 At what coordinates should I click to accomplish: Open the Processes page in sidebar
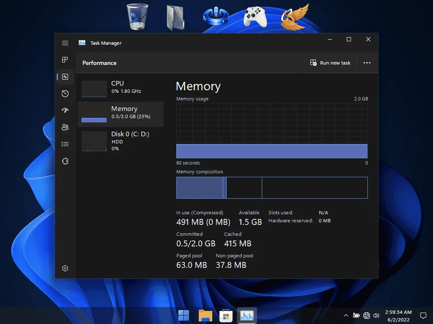(65, 60)
